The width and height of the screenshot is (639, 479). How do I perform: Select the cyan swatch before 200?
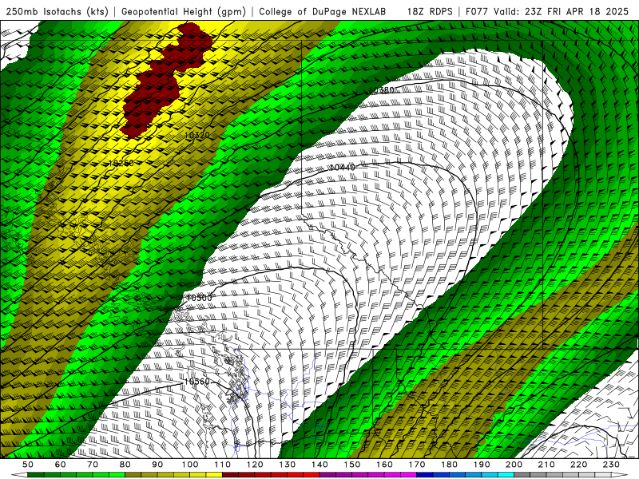506,475
